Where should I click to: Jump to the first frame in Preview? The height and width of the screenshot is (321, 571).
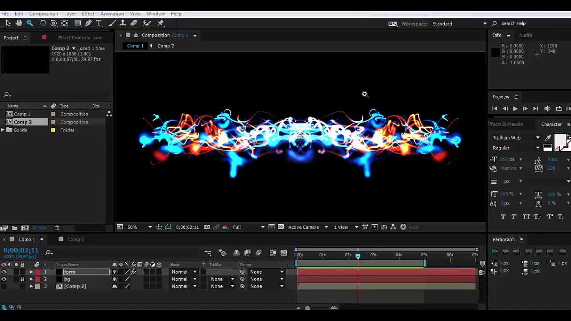point(495,108)
